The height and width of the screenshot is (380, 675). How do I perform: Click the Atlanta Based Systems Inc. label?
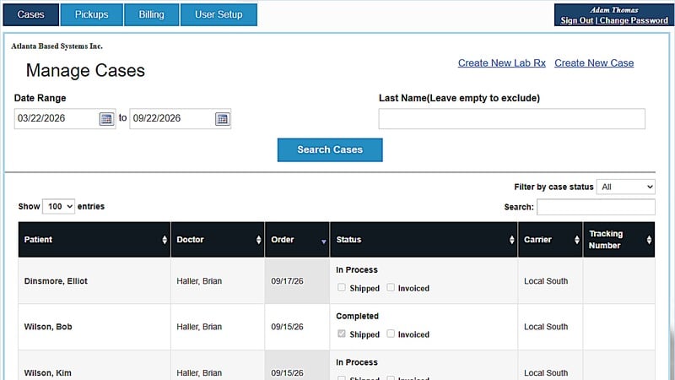coord(57,46)
